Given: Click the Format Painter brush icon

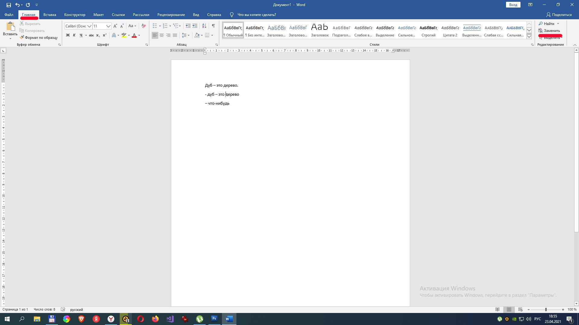Looking at the screenshot, I should [22, 38].
